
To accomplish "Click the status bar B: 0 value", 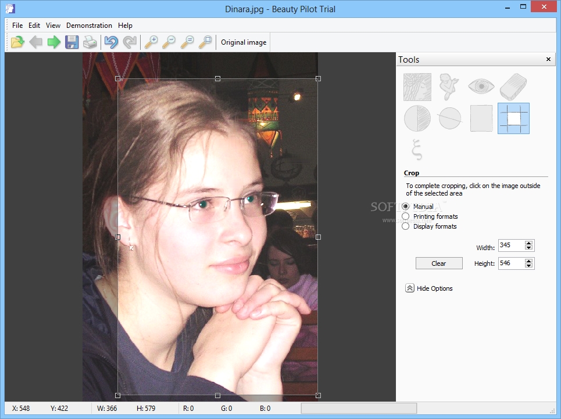I will click(x=265, y=409).
